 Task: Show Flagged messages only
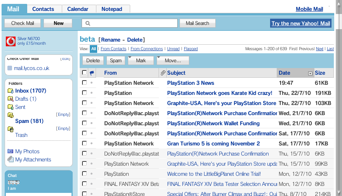point(191,49)
